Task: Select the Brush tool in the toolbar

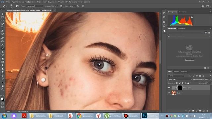Action: (2, 48)
